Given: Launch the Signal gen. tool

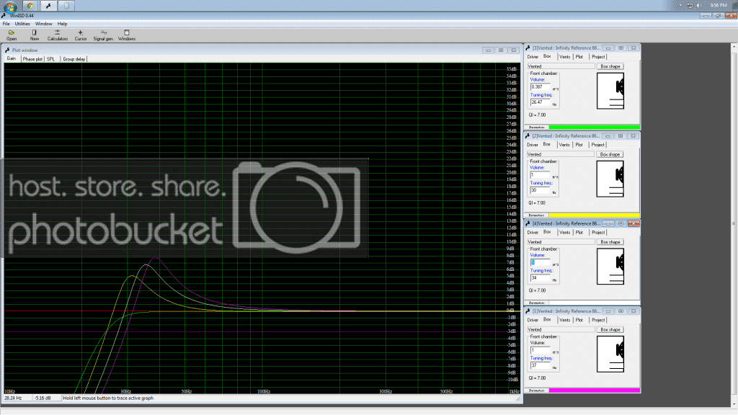Looking at the screenshot, I should 103,35.
